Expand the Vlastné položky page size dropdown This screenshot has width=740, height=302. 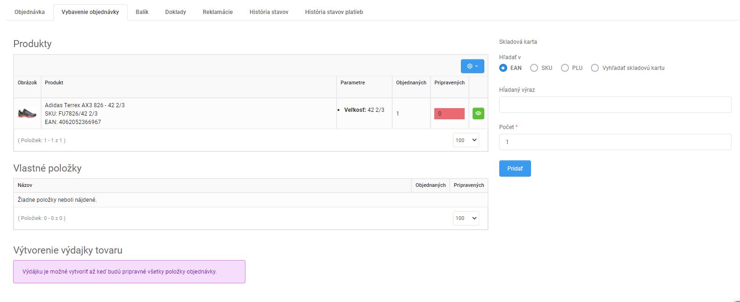[x=466, y=218]
